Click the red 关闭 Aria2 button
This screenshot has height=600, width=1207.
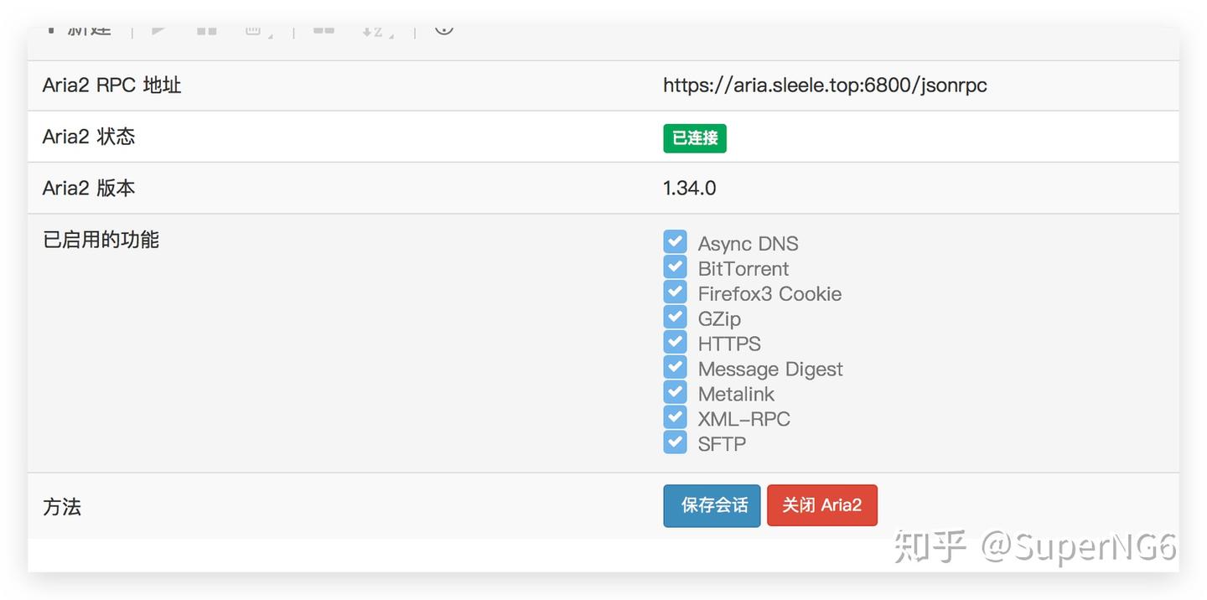(821, 505)
